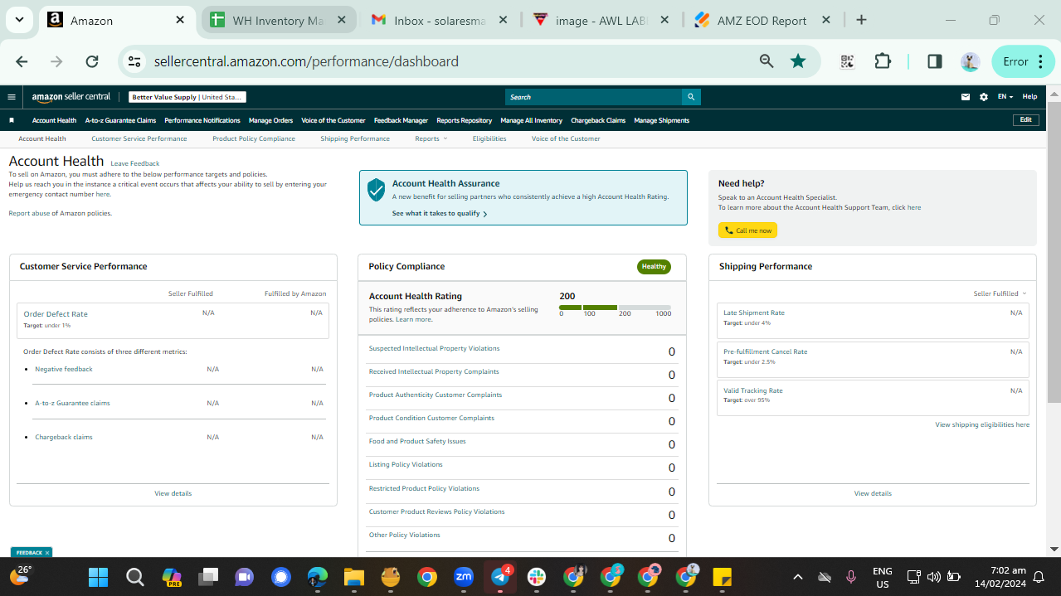Open the Chrome extensions puzzle icon
The width and height of the screenshot is (1061, 596).
(883, 61)
